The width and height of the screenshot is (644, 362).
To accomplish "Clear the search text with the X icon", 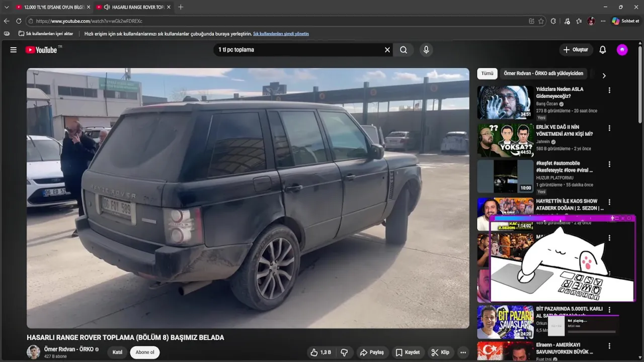I will pyautogui.click(x=387, y=50).
